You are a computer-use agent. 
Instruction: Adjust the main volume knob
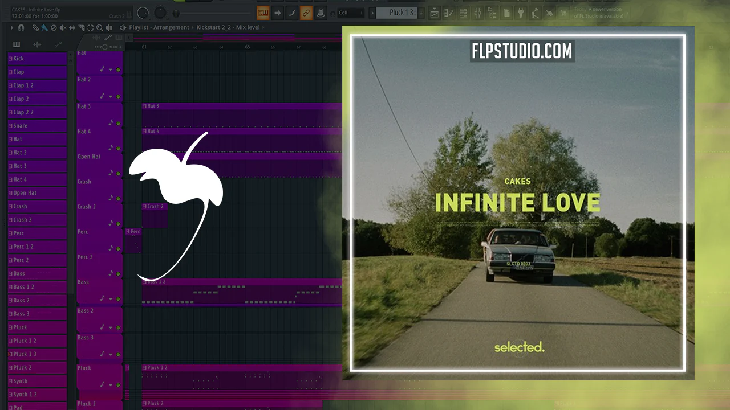tap(143, 13)
